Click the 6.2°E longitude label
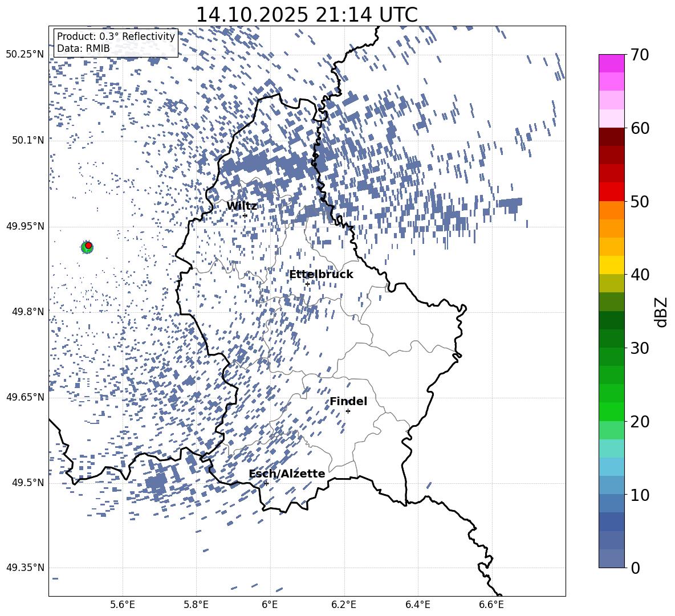Screen dimensions: 675x616 [344, 605]
